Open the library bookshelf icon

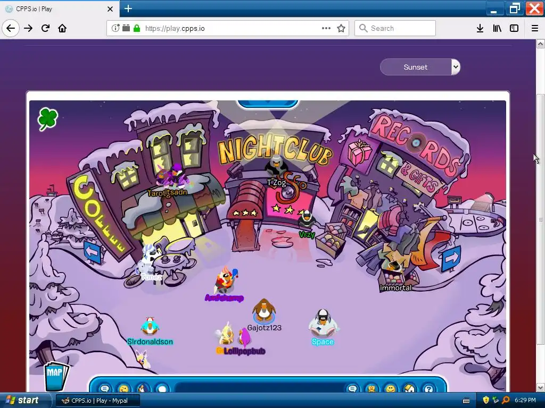pyautogui.click(x=497, y=28)
